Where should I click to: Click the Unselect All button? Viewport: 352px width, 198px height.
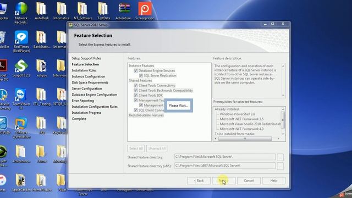(x=157, y=148)
